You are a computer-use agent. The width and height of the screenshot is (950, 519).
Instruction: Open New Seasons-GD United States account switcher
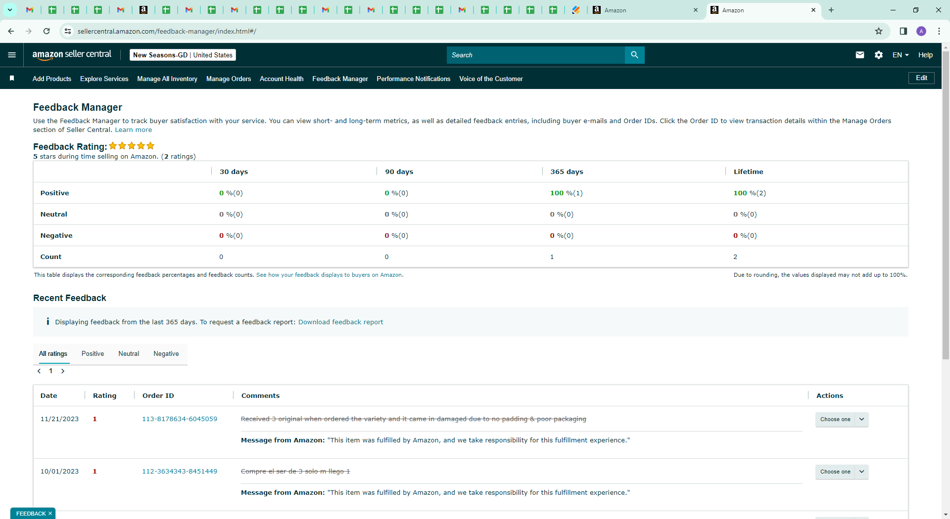(x=183, y=55)
